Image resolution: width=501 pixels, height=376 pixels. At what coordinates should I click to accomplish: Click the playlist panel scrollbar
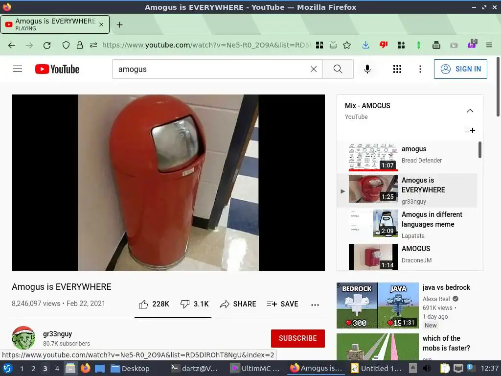pos(479,150)
